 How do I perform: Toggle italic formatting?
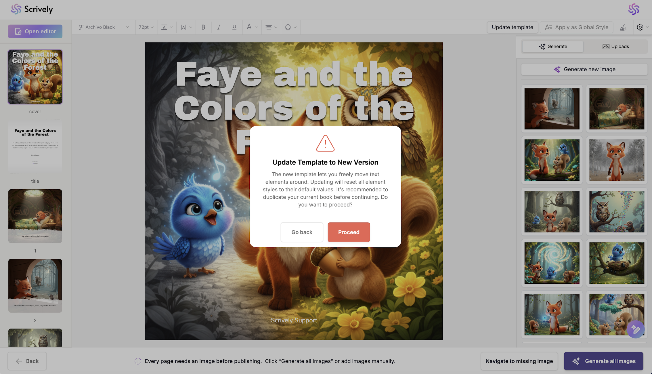[x=219, y=27]
